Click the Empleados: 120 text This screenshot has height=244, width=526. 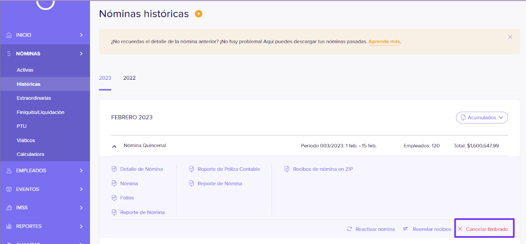(x=422, y=146)
